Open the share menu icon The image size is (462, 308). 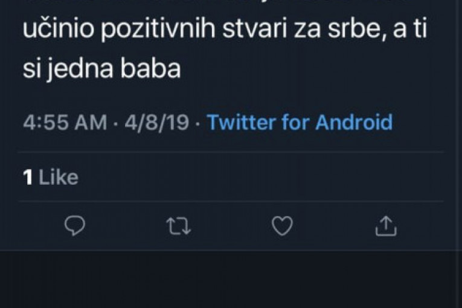coord(385,226)
